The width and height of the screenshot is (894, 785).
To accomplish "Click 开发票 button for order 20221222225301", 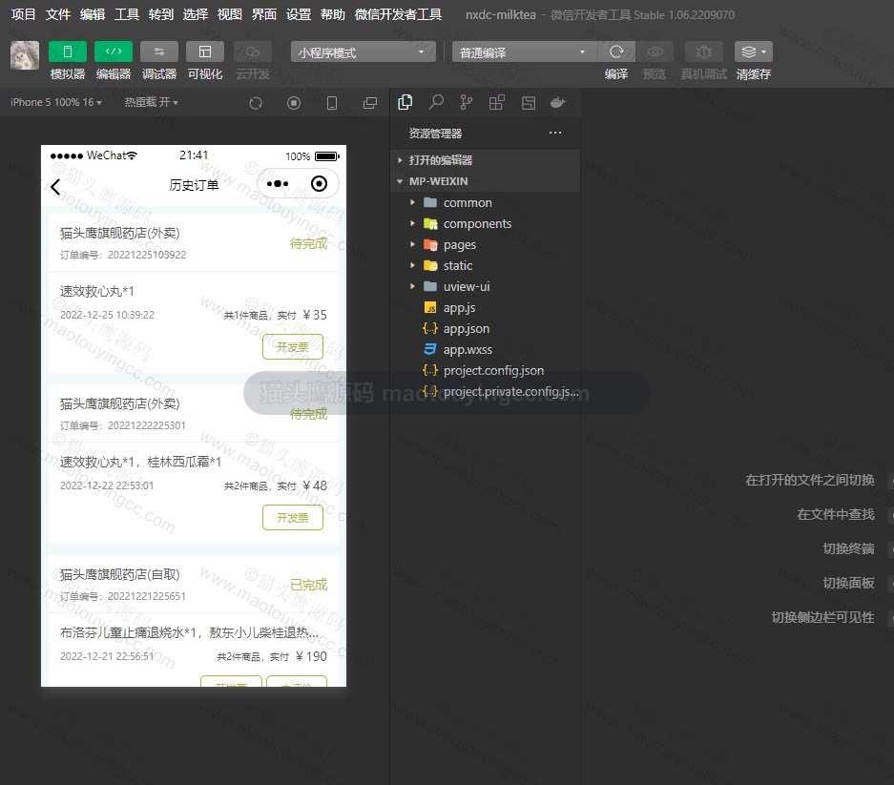I will (x=293, y=518).
